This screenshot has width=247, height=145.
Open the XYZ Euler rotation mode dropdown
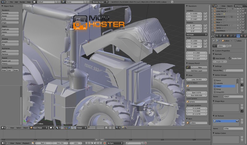click(196, 35)
